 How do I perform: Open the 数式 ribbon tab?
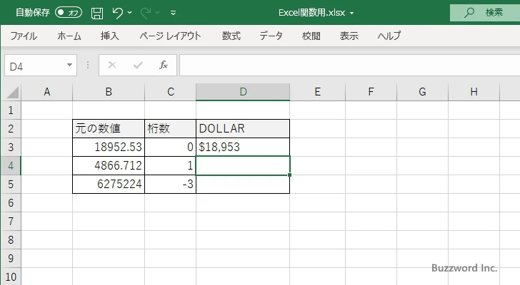231,36
